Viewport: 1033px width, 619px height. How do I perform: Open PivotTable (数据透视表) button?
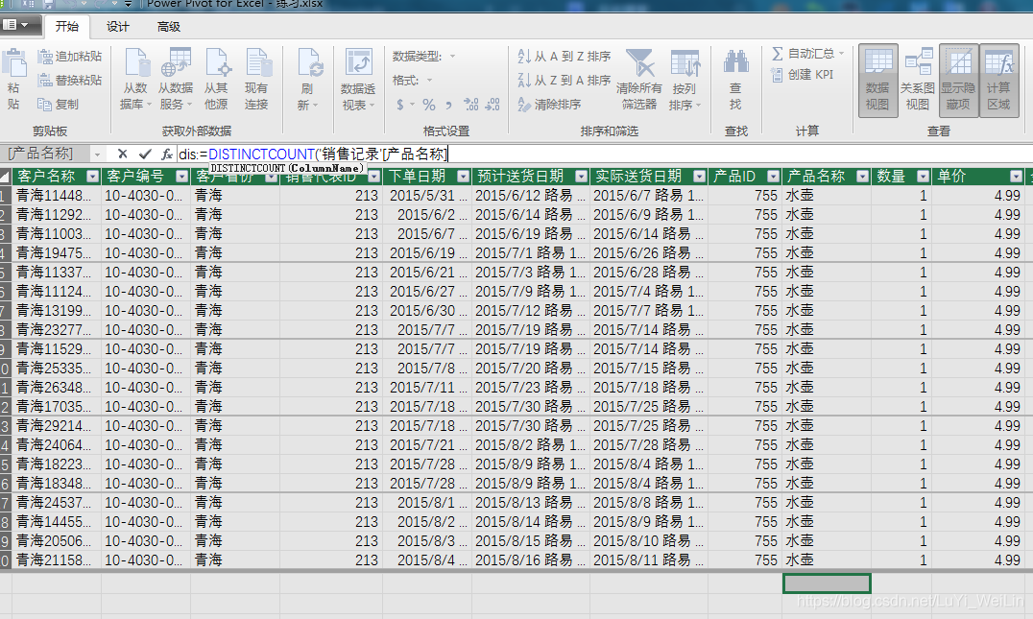click(358, 79)
